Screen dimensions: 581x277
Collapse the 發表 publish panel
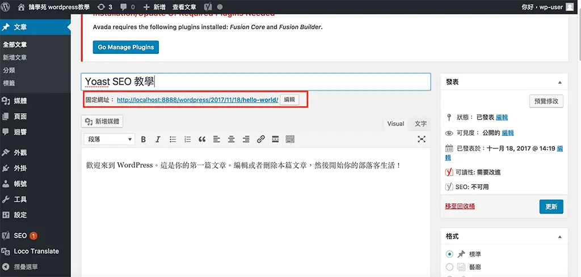coord(560,82)
